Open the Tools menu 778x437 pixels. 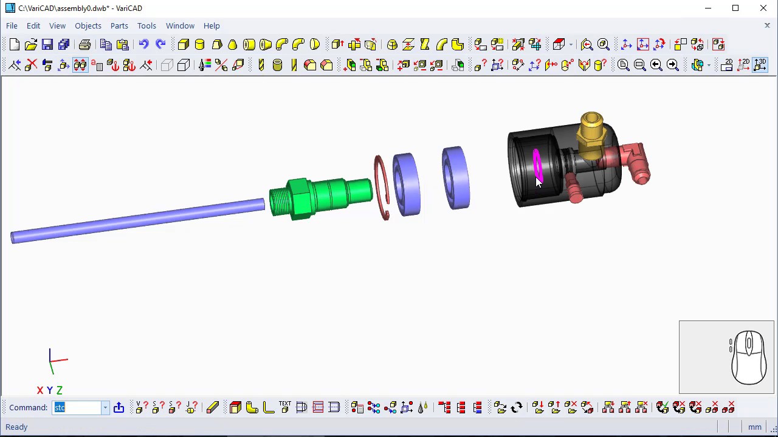[x=146, y=25]
